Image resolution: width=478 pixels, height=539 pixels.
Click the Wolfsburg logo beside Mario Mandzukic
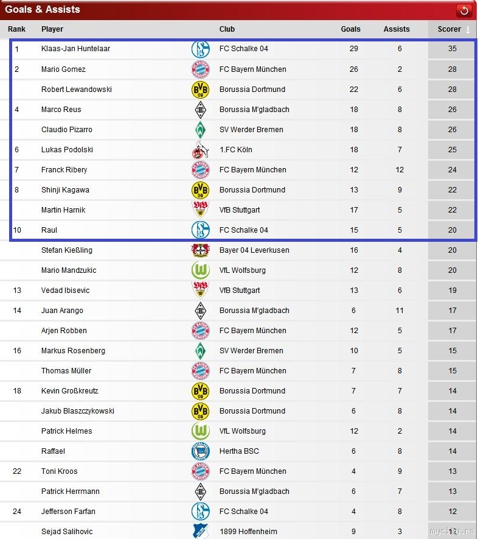200,270
